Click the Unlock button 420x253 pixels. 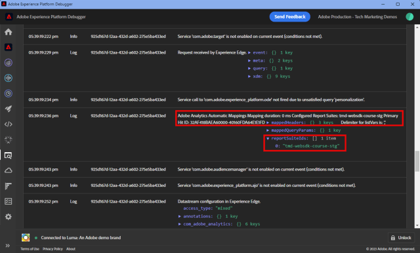[x=401, y=237]
